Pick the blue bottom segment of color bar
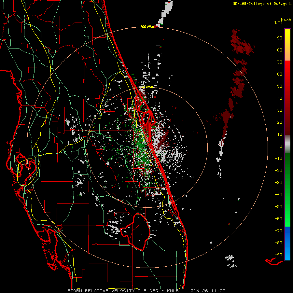 pyautogui.click(x=287, y=243)
